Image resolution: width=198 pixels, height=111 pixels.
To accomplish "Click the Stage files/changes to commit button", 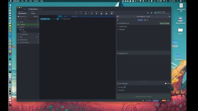I will [144, 97].
